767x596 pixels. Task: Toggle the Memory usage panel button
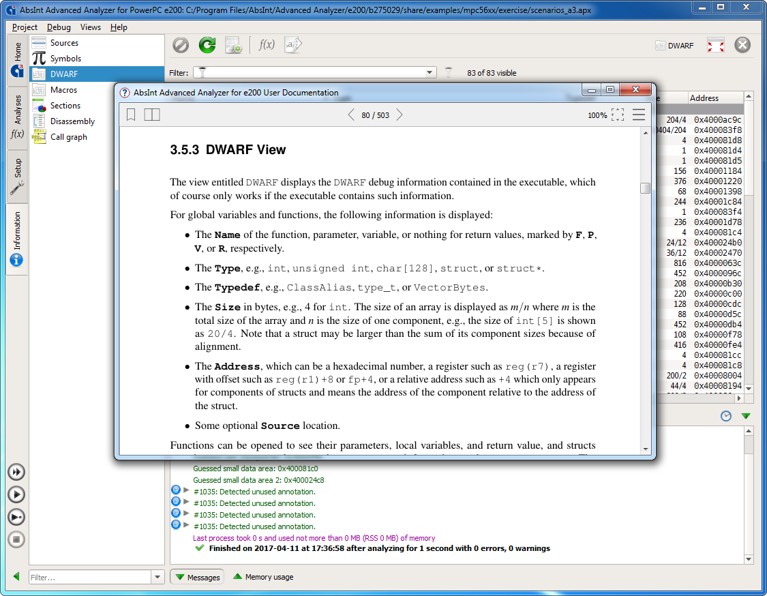coord(263,578)
